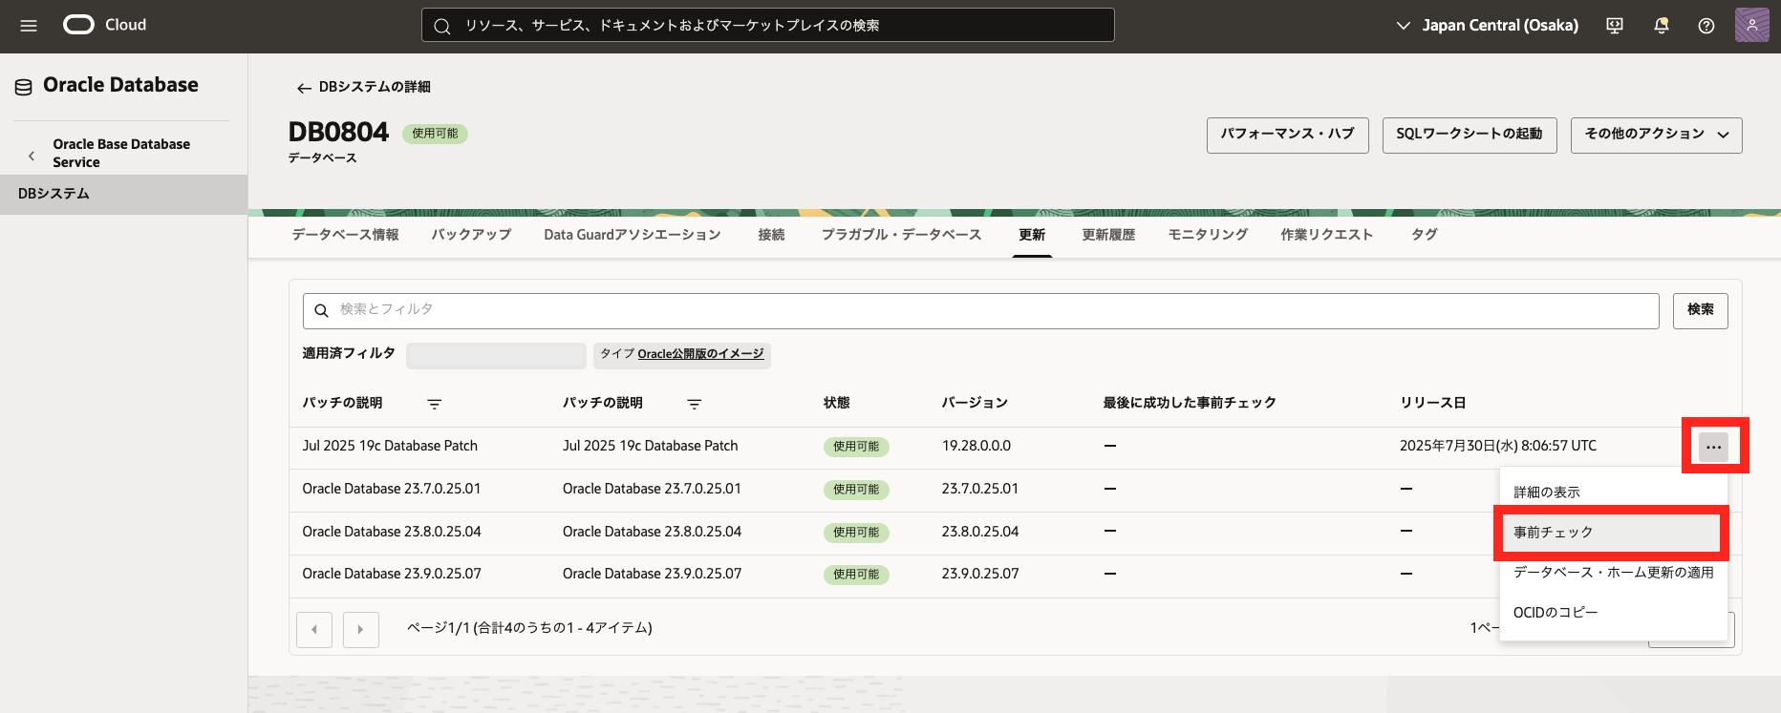This screenshot has height=713, width=1781.
Task: Switch to the 更新履歴 tab
Action: (x=1108, y=235)
